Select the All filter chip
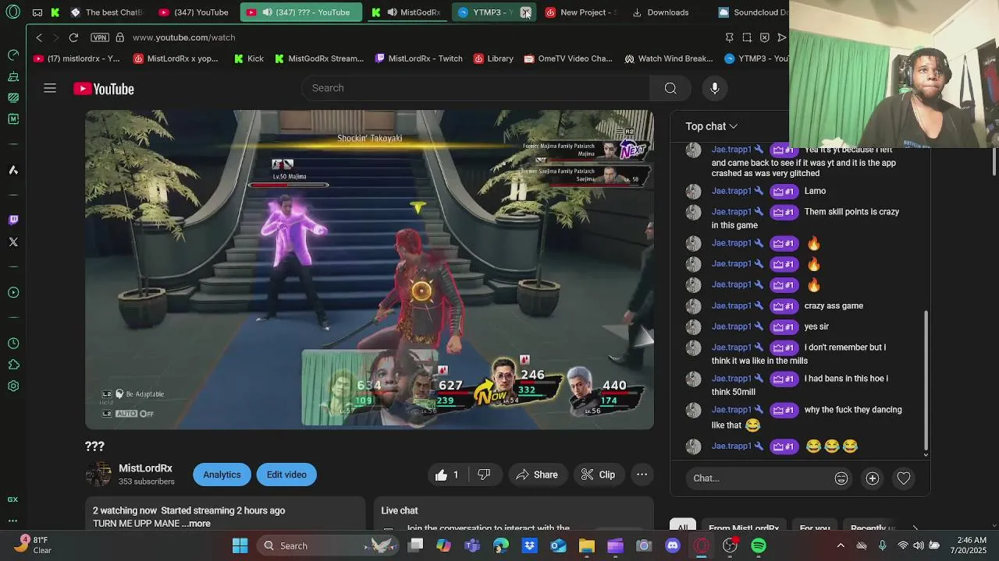 pos(683,527)
